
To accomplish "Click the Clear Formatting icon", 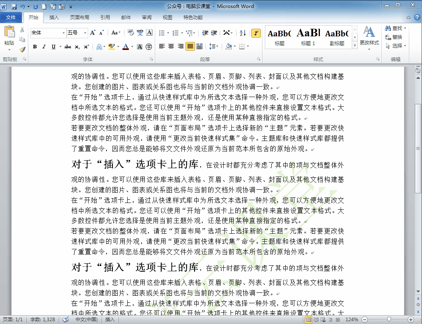I will click(x=130, y=33).
